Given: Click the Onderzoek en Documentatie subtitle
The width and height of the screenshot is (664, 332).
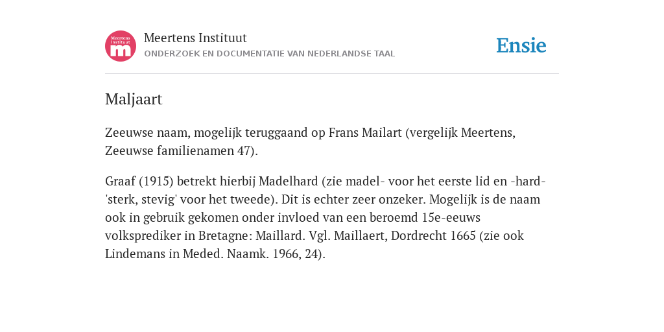Looking at the screenshot, I should point(269,54).
